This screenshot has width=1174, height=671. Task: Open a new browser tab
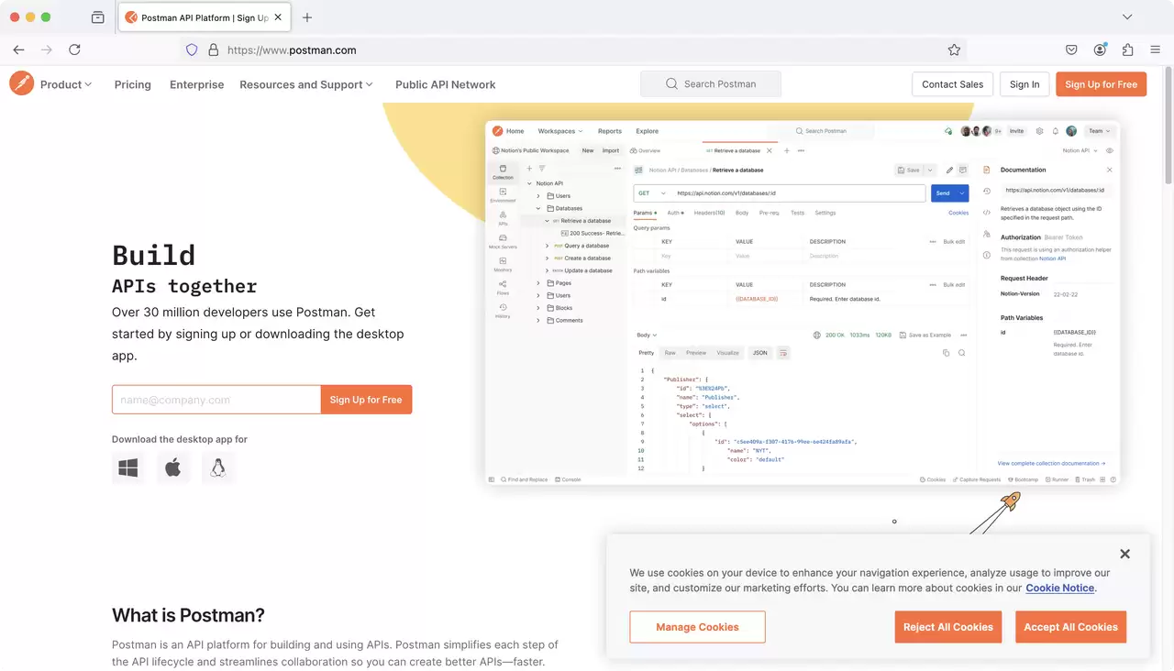pos(307,17)
